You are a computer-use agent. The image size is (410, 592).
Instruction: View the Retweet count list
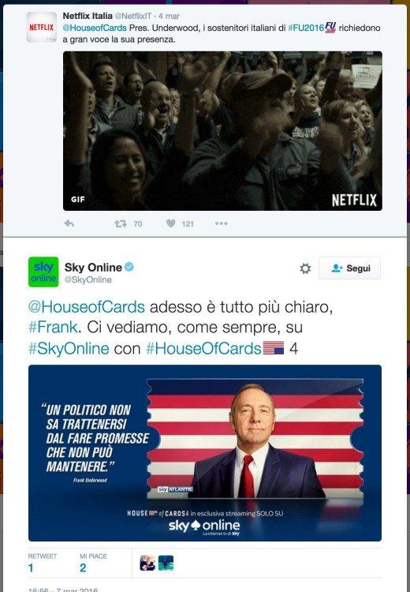tap(43, 563)
